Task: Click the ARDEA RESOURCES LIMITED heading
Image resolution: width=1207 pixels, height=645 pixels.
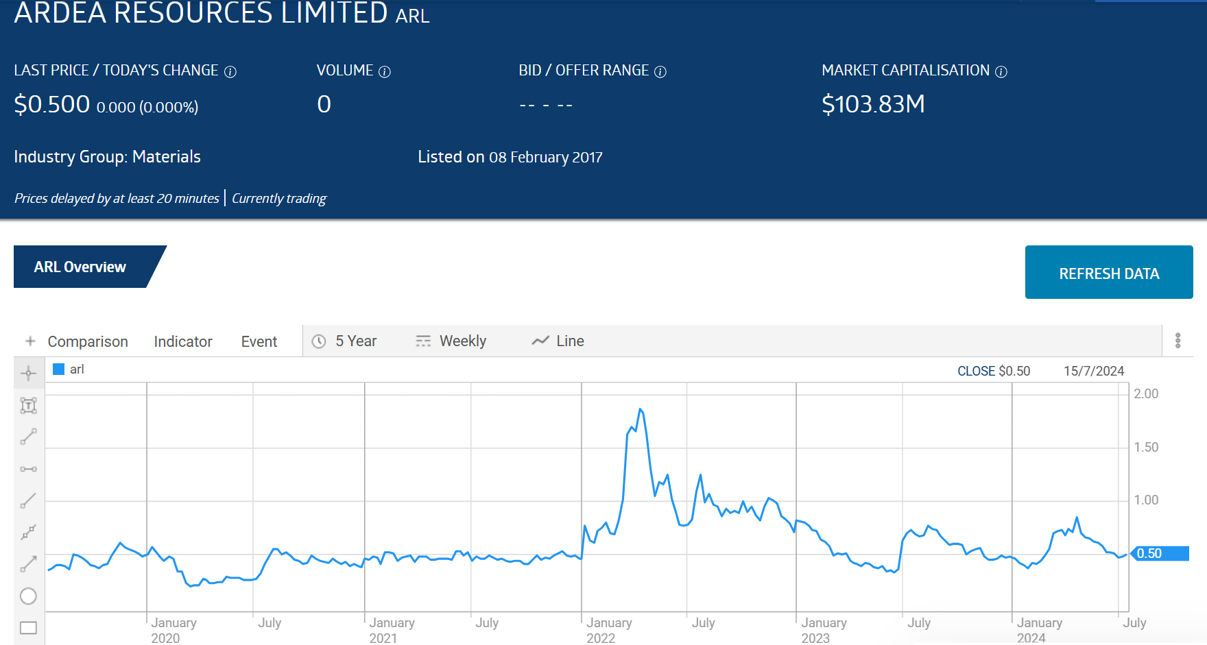Action: point(201,13)
